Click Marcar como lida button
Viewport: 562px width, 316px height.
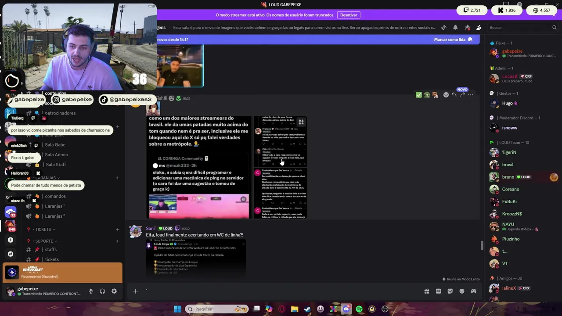(453, 39)
